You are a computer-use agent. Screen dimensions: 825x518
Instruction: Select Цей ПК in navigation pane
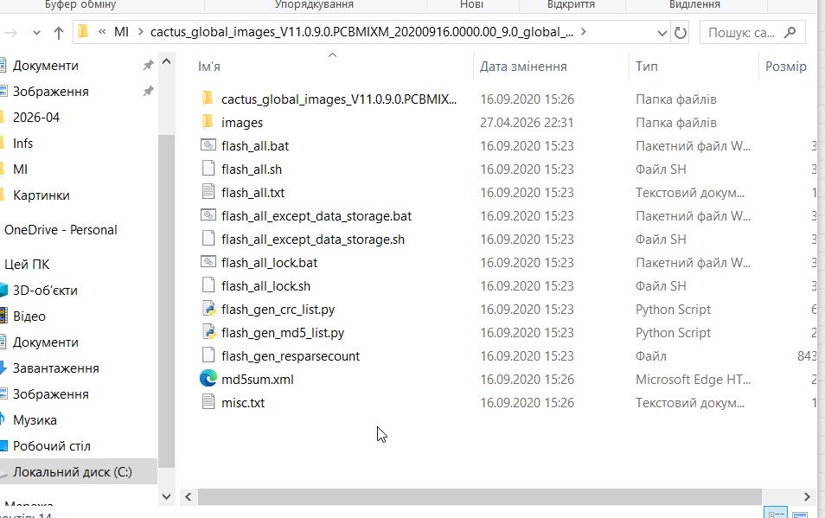[x=27, y=265]
